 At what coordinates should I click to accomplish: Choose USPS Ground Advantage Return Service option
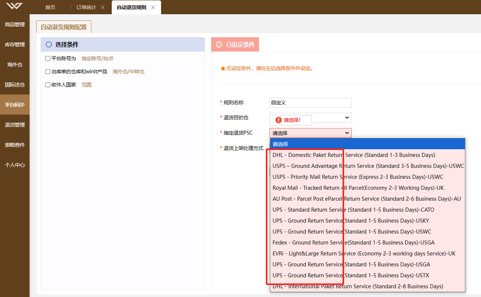[367, 166]
